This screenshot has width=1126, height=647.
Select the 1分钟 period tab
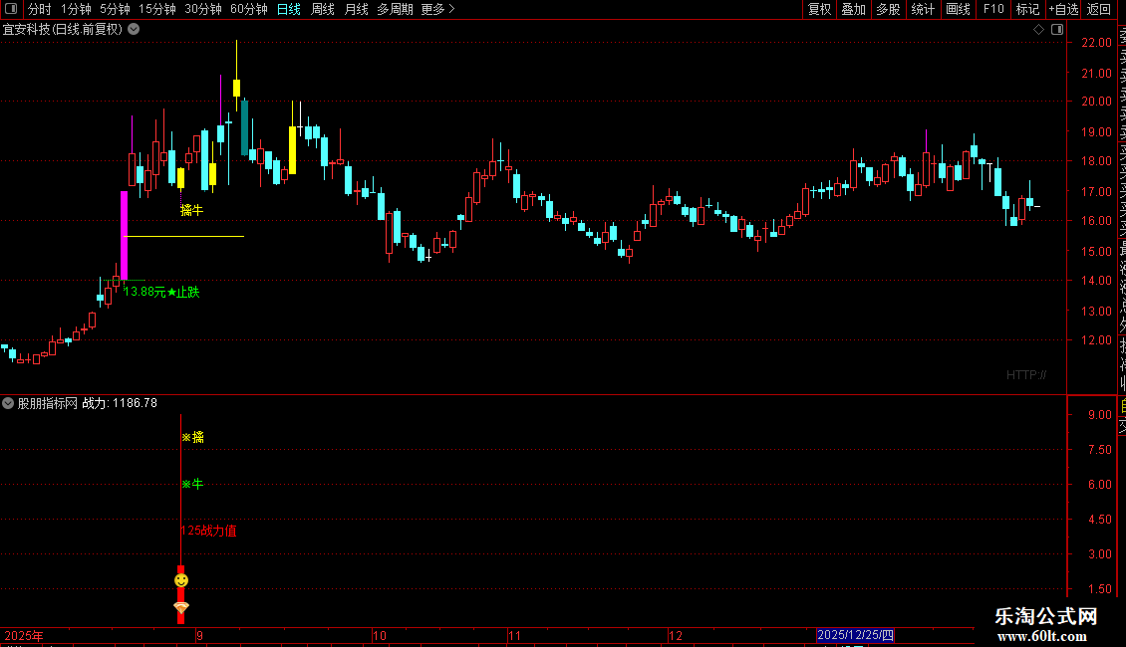tap(76, 9)
